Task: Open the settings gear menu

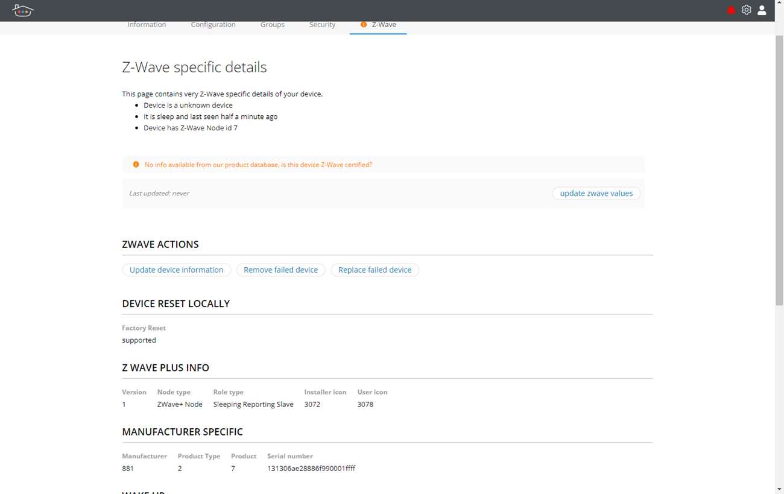Action: click(x=747, y=10)
